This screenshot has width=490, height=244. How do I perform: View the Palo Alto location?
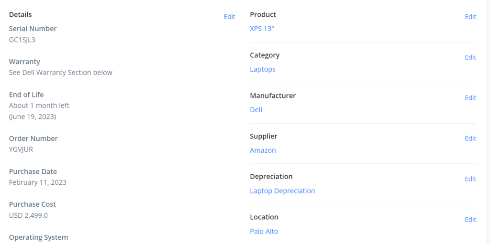[x=264, y=232]
